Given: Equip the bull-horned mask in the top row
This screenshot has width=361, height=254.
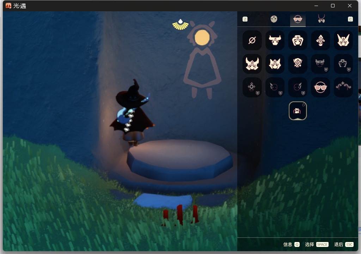Looking at the screenshot, I should coord(275,40).
